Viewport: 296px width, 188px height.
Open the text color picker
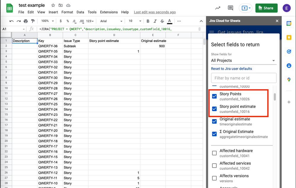tap(169, 21)
